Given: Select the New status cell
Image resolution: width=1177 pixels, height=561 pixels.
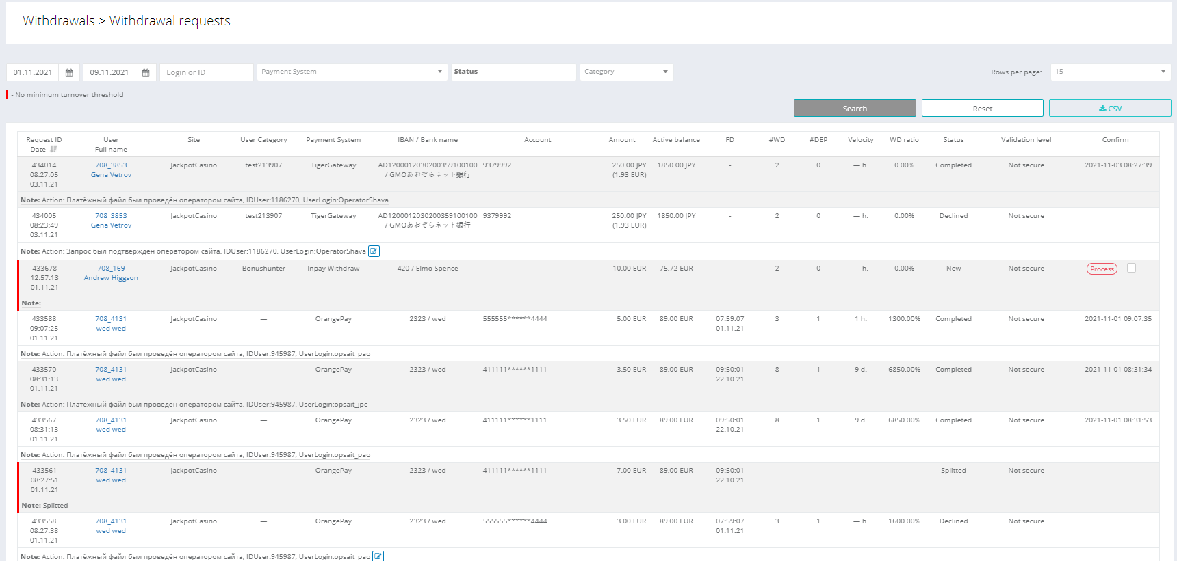Looking at the screenshot, I should pyautogui.click(x=953, y=269).
